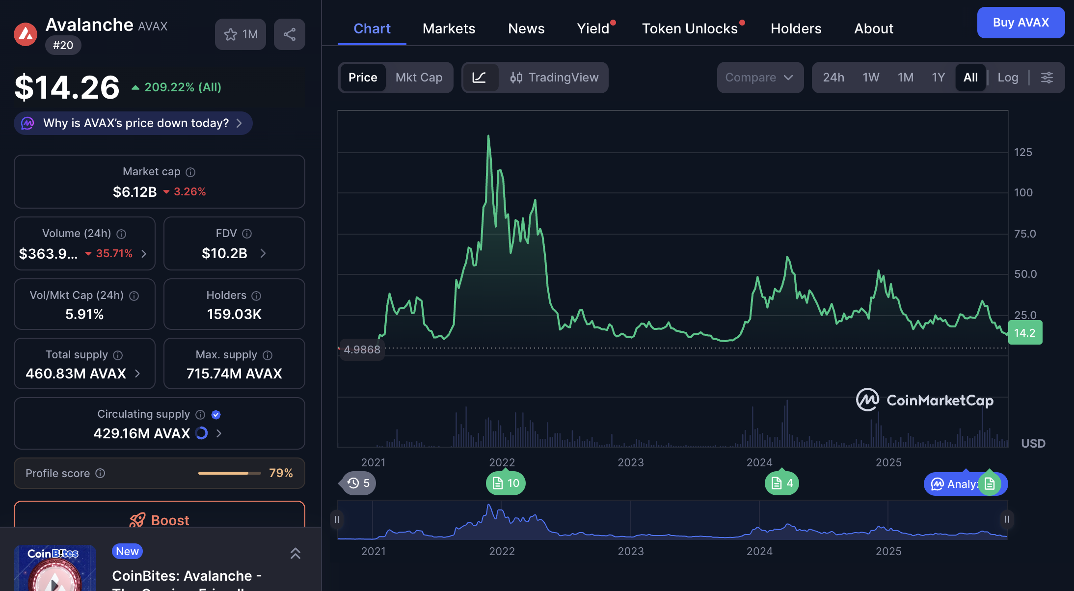1074x591 pixels.
Task: Expand FDV details chevron
Action: click(x=263, y=253)
